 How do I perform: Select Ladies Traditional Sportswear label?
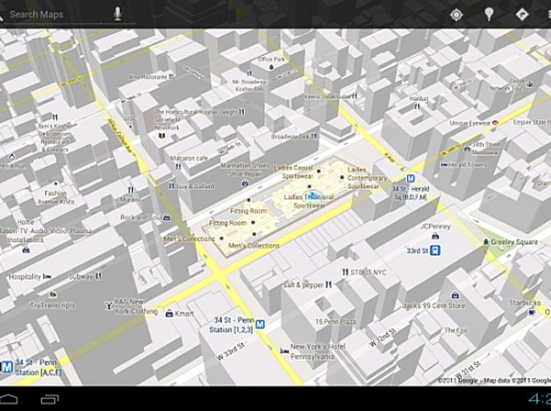pos(309,201)
